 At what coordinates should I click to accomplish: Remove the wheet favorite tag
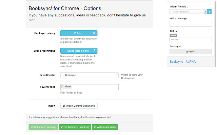(x=63, y=85)
